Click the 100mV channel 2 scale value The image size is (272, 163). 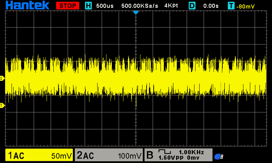(130, 156)
